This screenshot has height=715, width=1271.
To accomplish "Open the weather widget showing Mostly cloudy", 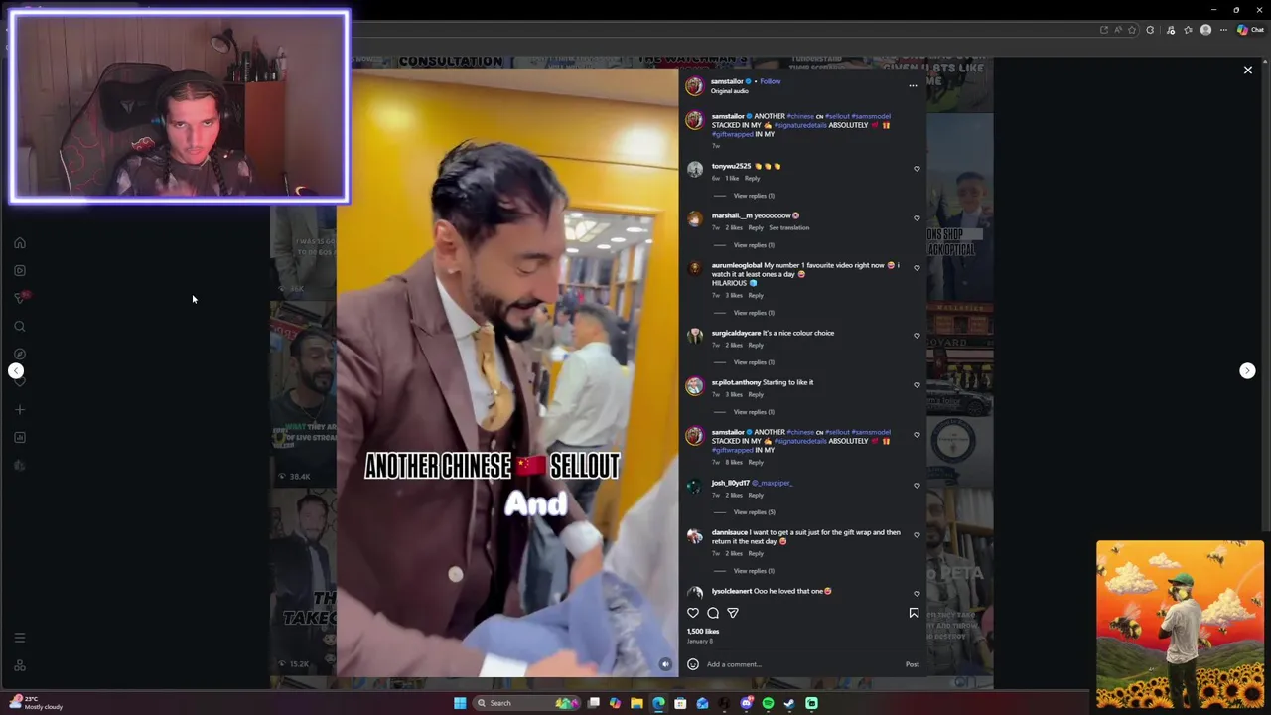I will [x=35, y=702].
